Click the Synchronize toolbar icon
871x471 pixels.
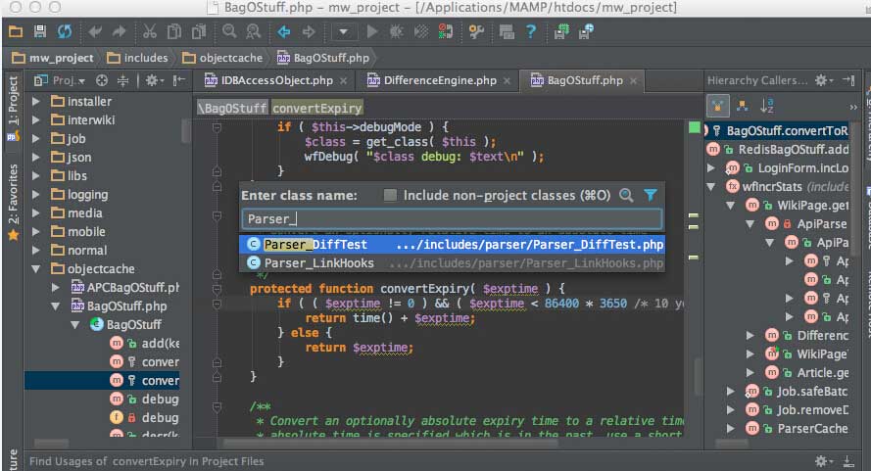tap(65, 31)
